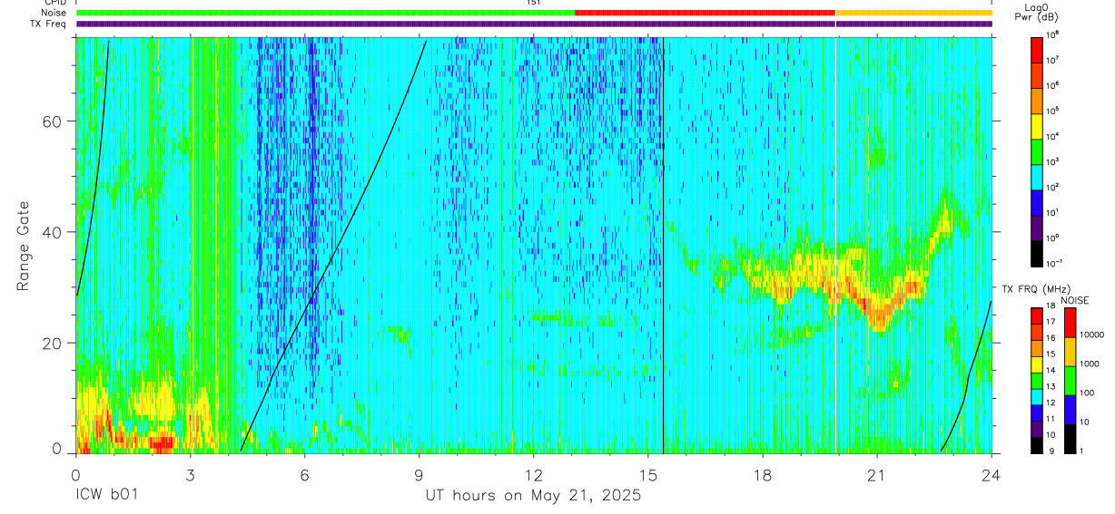Screen dimensions: 1115x514
Task: Click the red segment of TX FRQ colorbar
Action: coord(1038,315)
